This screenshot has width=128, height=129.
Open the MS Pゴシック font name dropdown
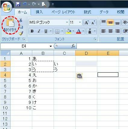(67, 22)
